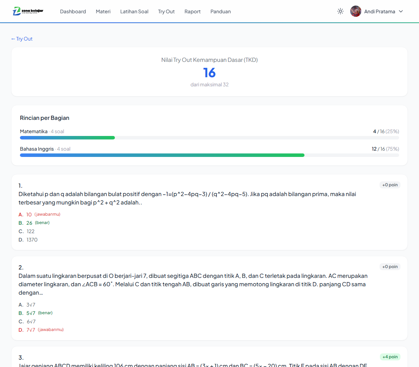This screenshot has height=367, width=419.
Task: Click the +0 poin badge on question 1
Action: point(390,185)
